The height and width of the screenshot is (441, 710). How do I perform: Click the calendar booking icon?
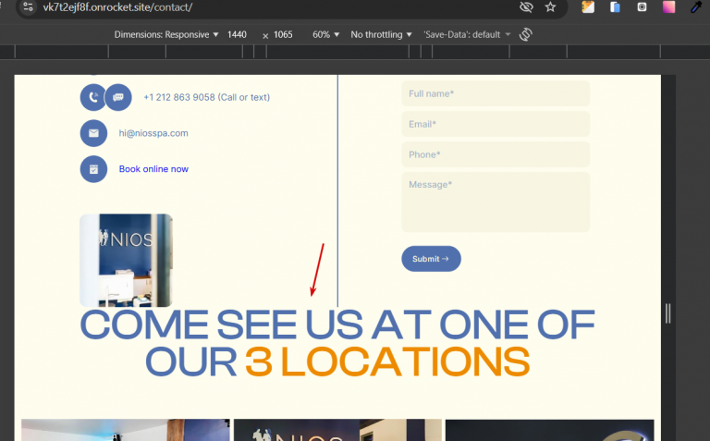click(x=93, y=169)
